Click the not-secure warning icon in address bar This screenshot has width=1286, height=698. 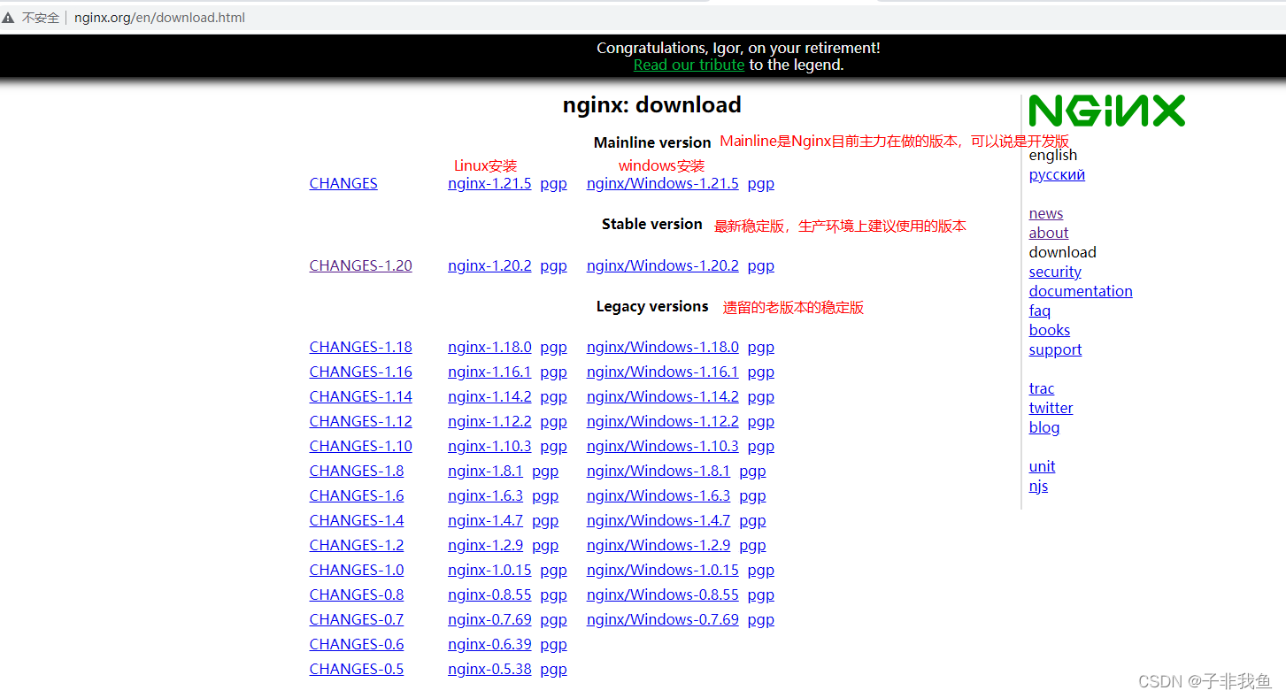point(8,18)
